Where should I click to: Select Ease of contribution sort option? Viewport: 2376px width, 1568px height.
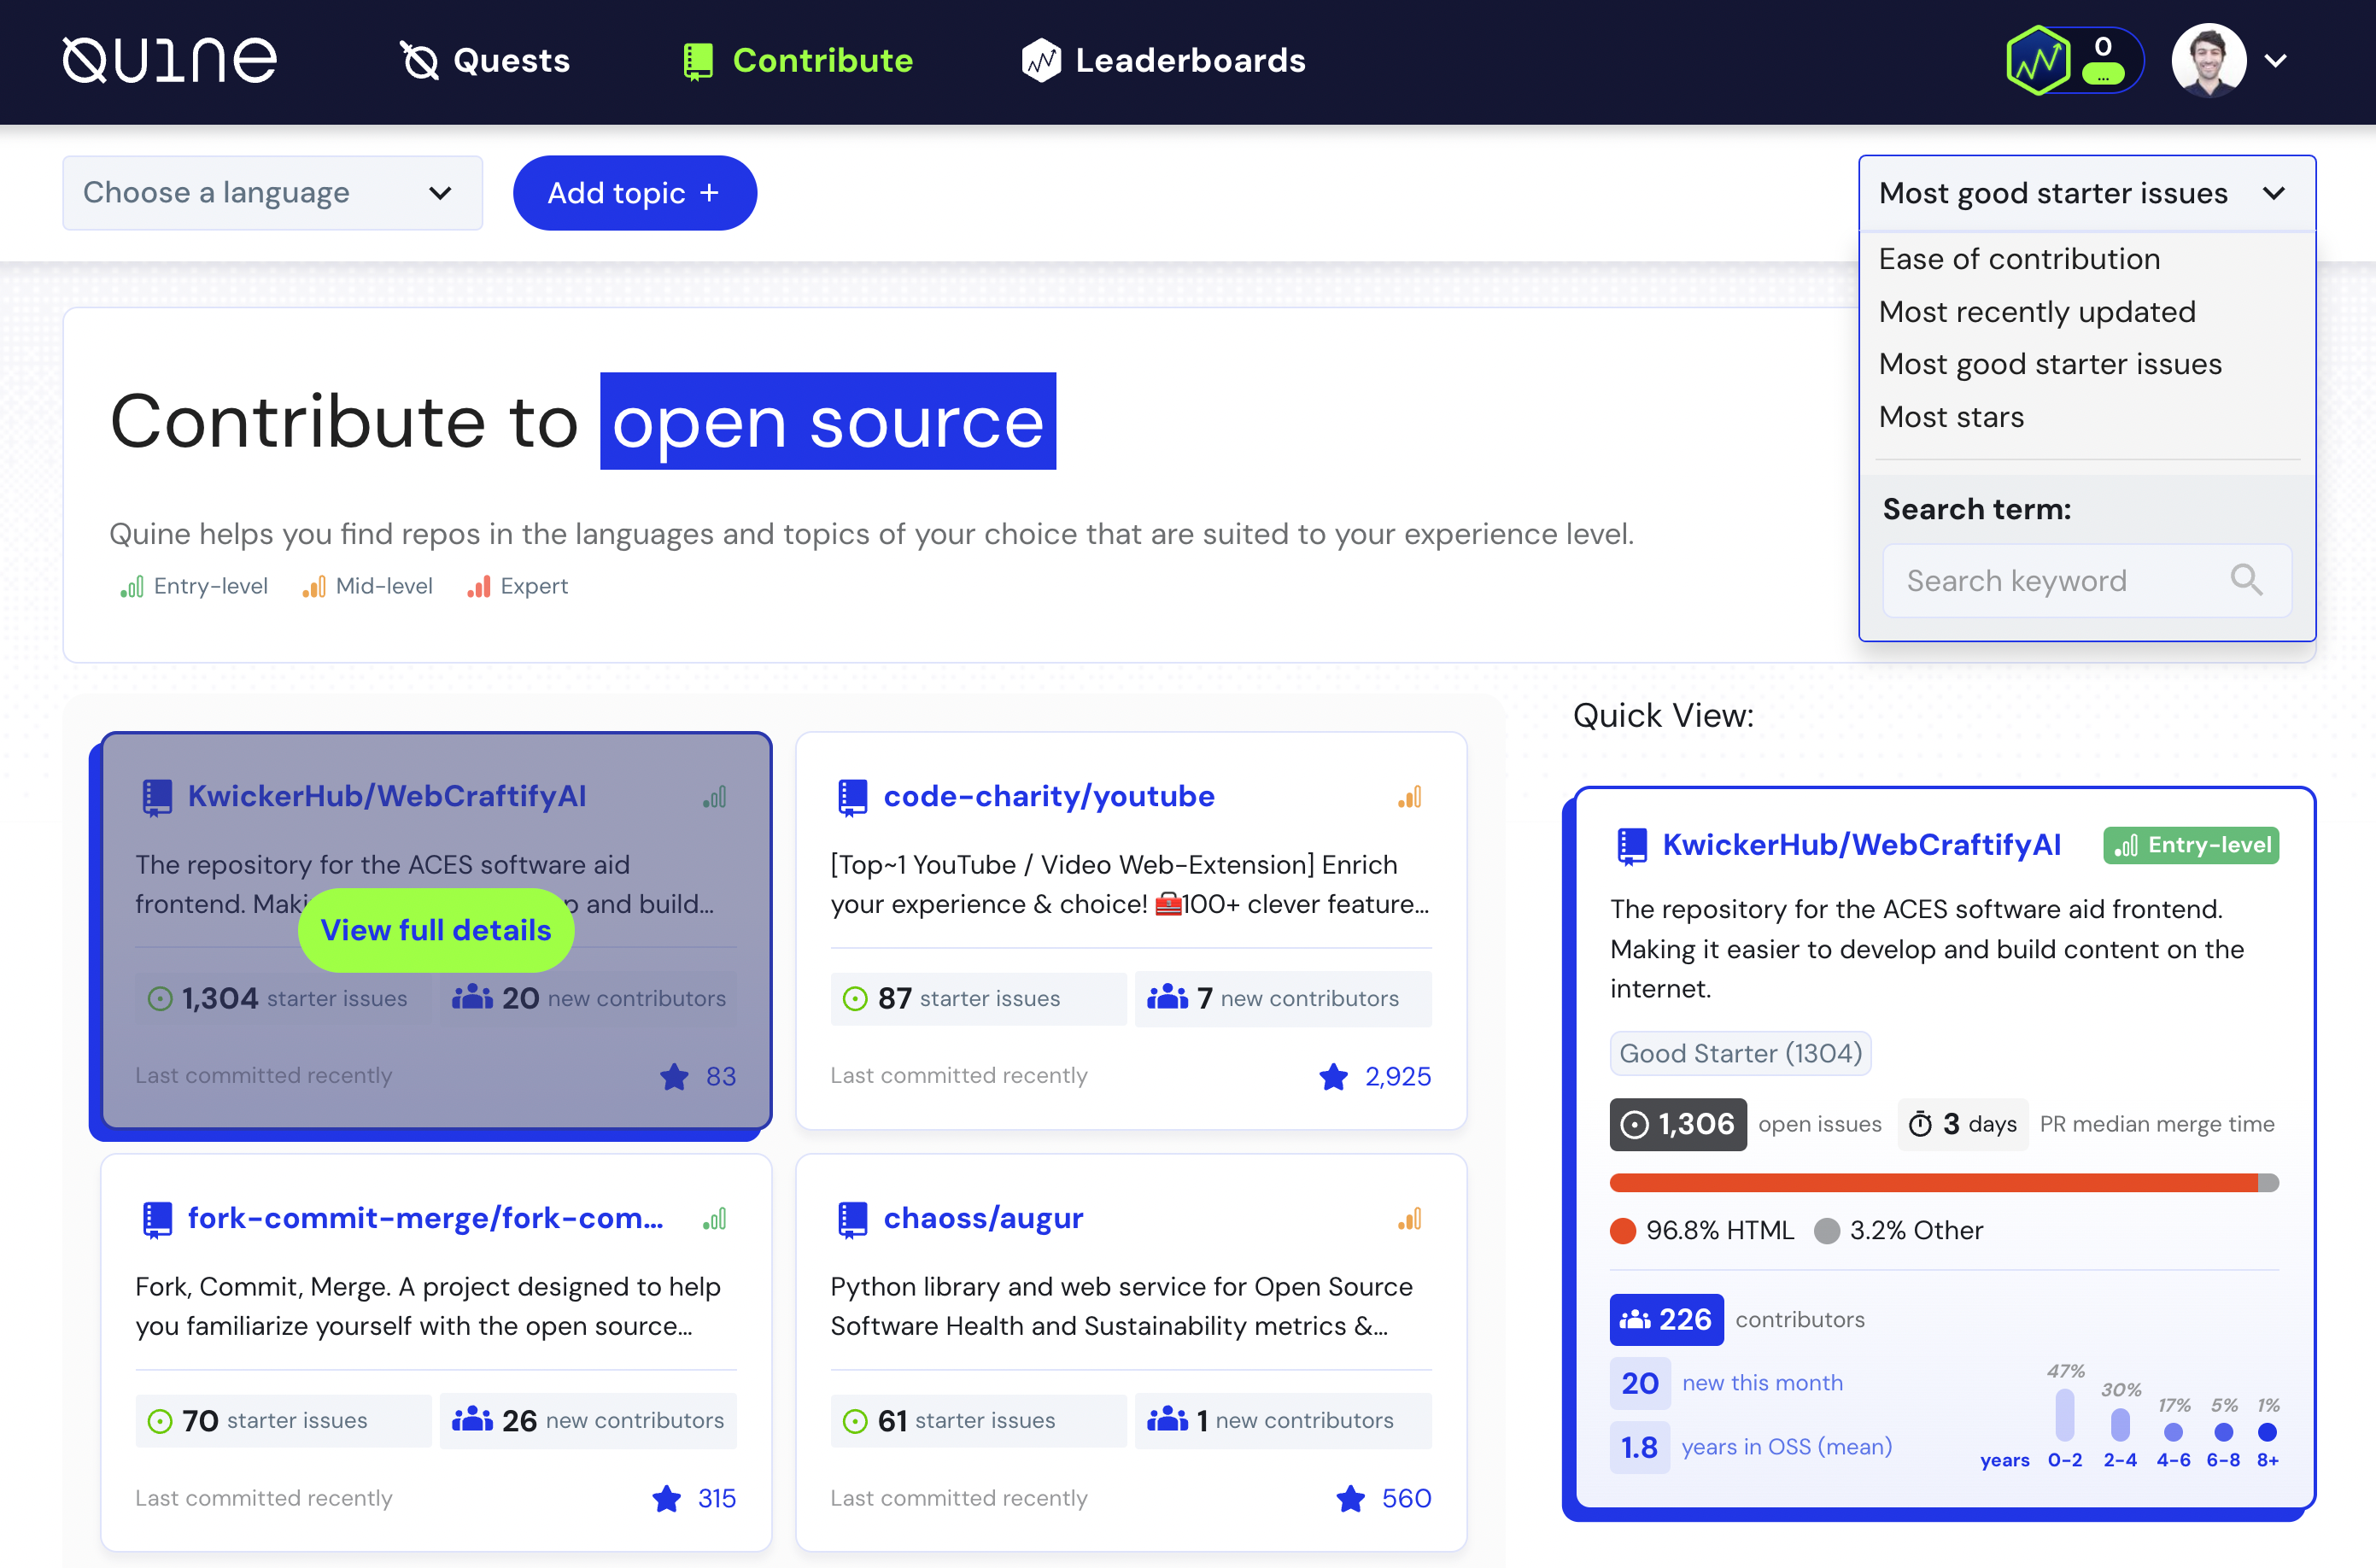[x=2019, y=259]
